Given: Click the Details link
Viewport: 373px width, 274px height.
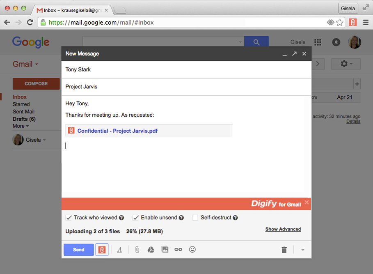Looking at the screenshot, I should tap(353, 122).
